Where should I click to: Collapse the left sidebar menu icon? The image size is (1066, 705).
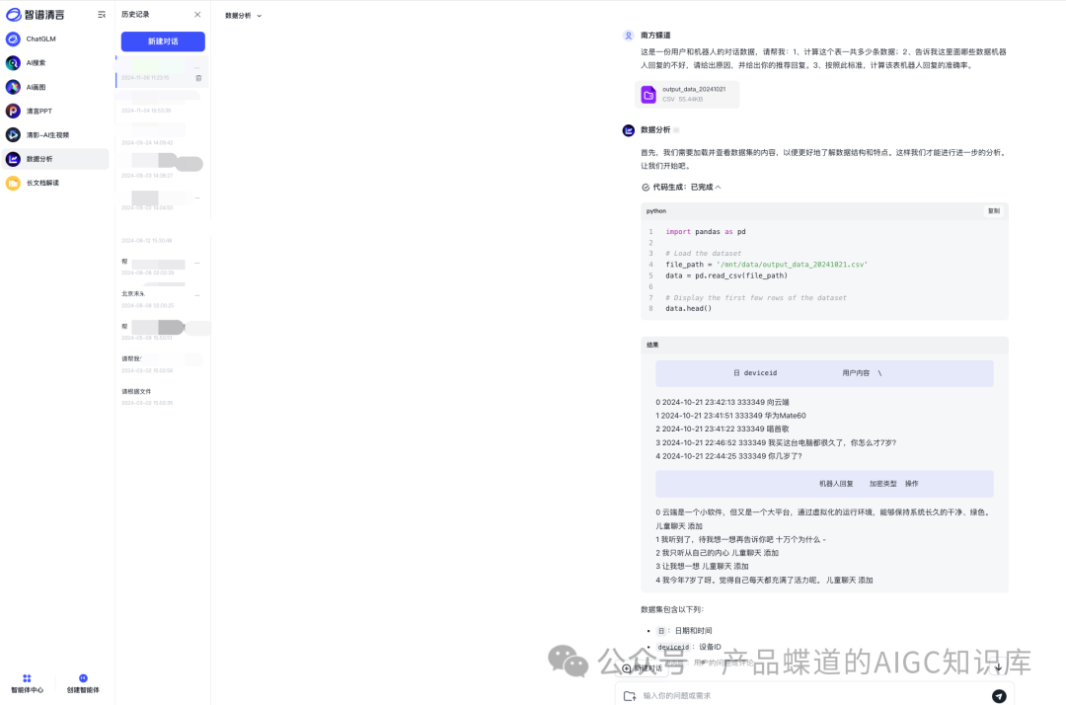pos(102,14)
